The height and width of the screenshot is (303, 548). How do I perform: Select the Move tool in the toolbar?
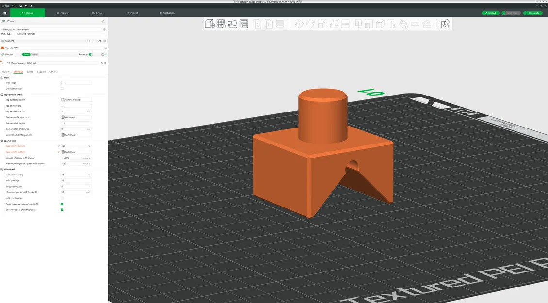click(299, 24)
